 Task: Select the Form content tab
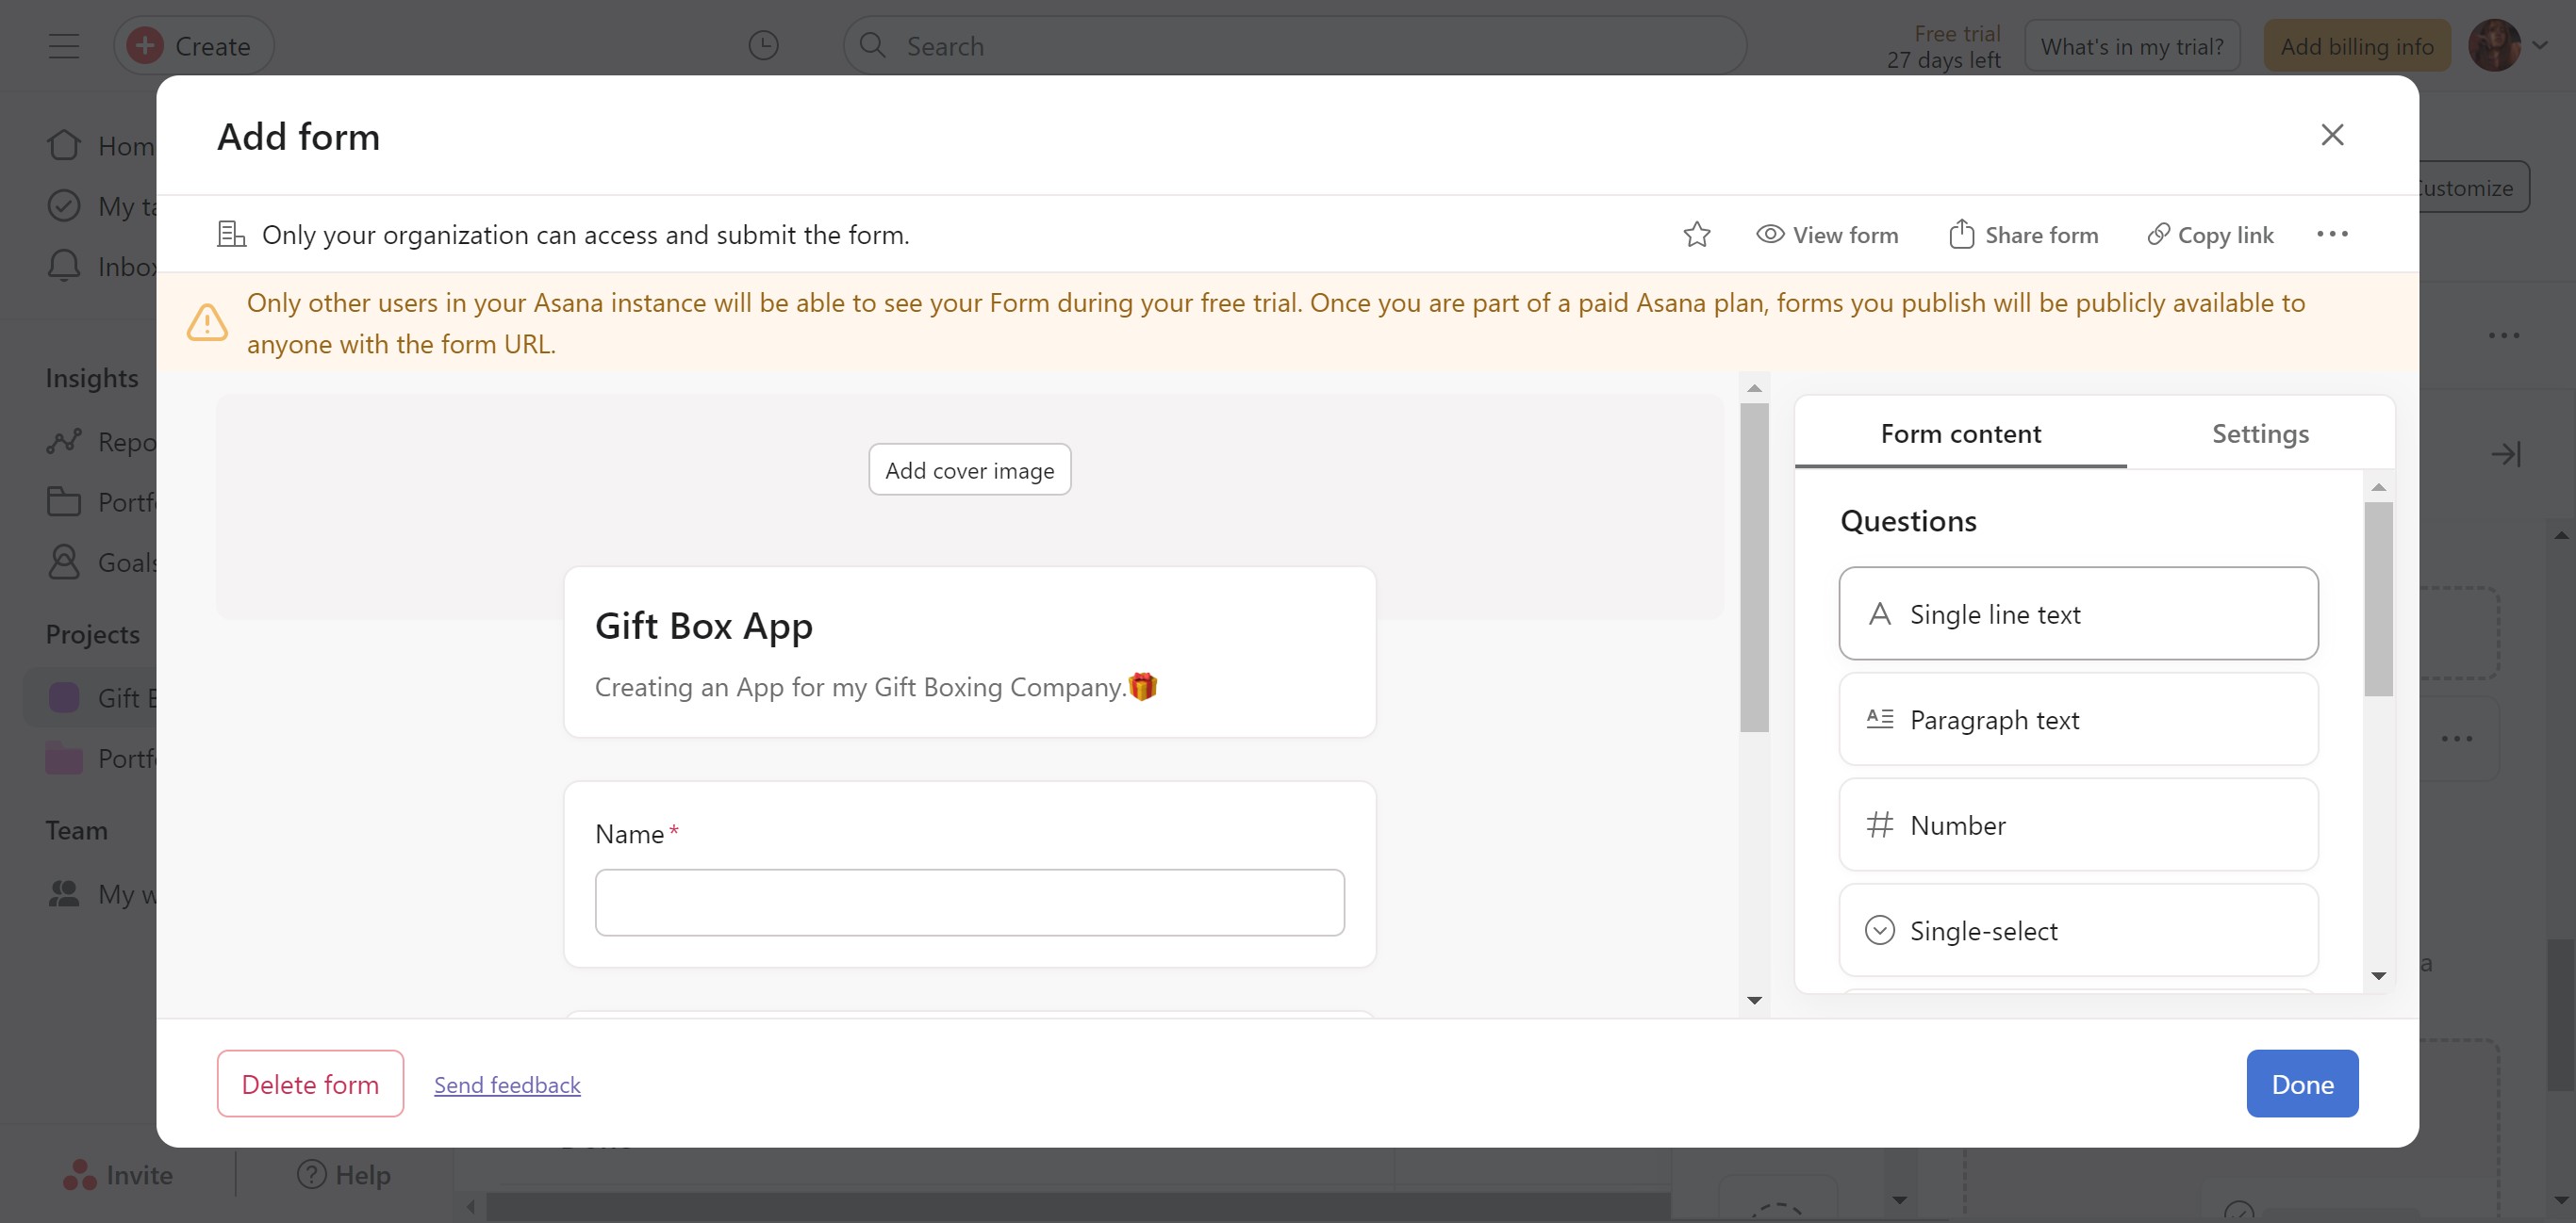pos(1959,433)
